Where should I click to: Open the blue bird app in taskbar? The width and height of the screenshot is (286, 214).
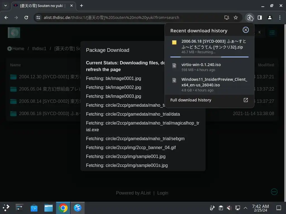78,208
